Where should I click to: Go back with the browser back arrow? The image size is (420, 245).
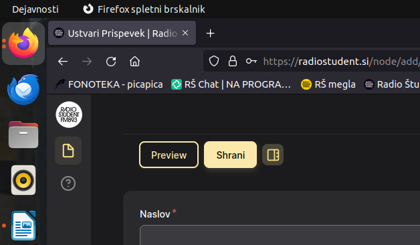point(63,62)
